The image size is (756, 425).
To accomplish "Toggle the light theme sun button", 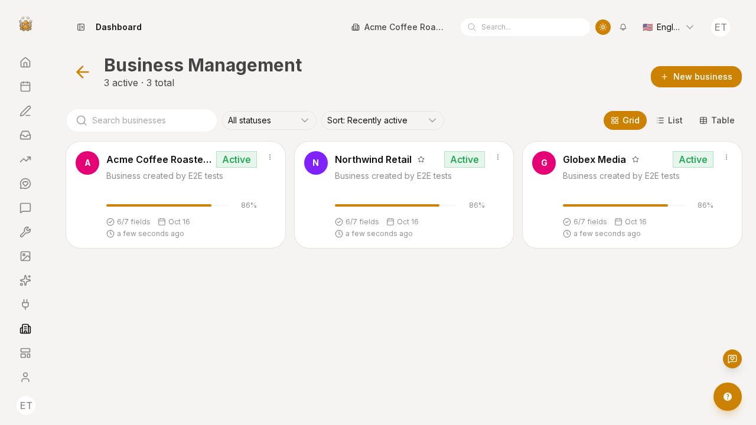I will [603, 27].
